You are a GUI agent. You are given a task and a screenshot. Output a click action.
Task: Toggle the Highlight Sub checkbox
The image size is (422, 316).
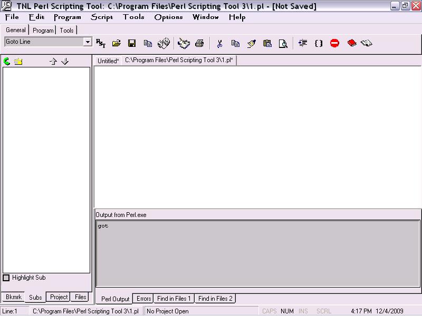coord(6,278)
